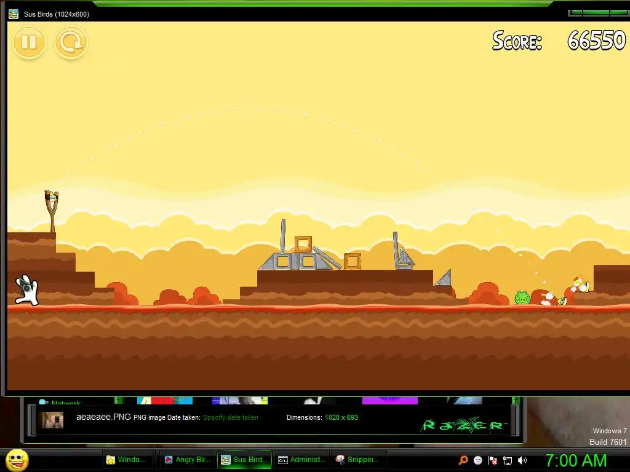Image resolution: width=630 pixels, height=472 pixels.
Task: Click Specify date taken field
Action: click(231, 417)
